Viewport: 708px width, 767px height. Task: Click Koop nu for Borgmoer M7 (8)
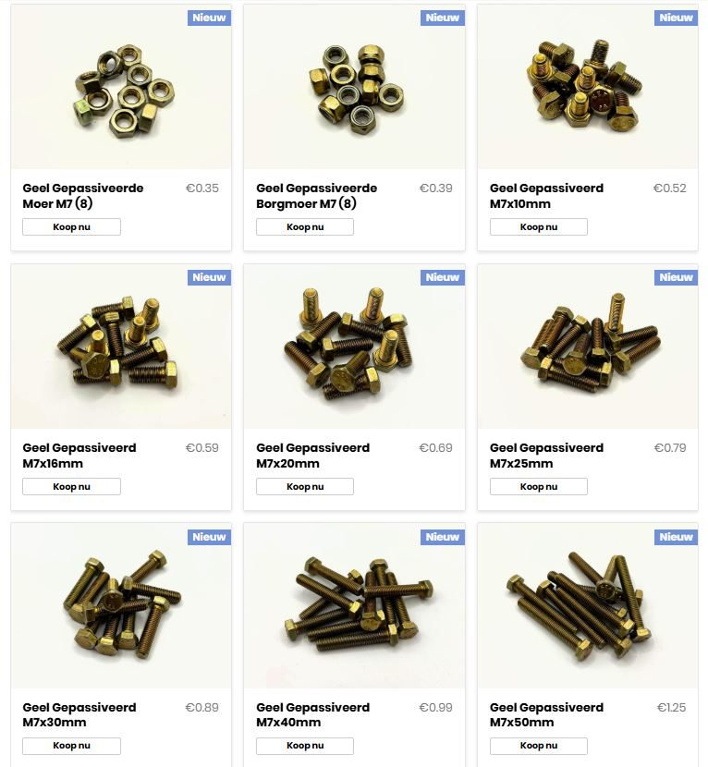305,227
